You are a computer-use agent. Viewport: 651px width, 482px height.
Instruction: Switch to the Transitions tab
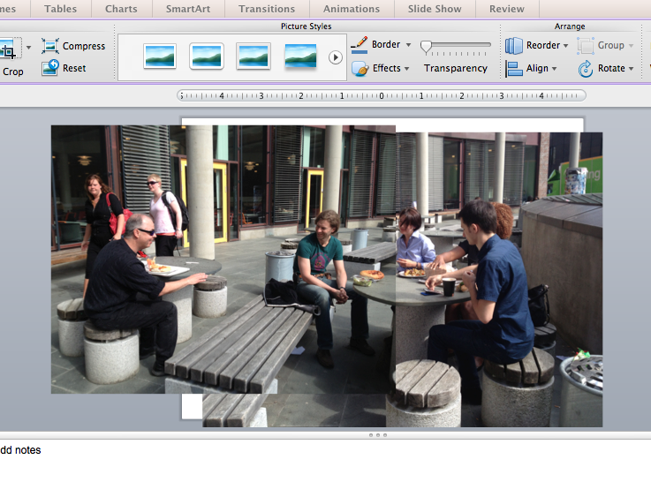point(267,10)
